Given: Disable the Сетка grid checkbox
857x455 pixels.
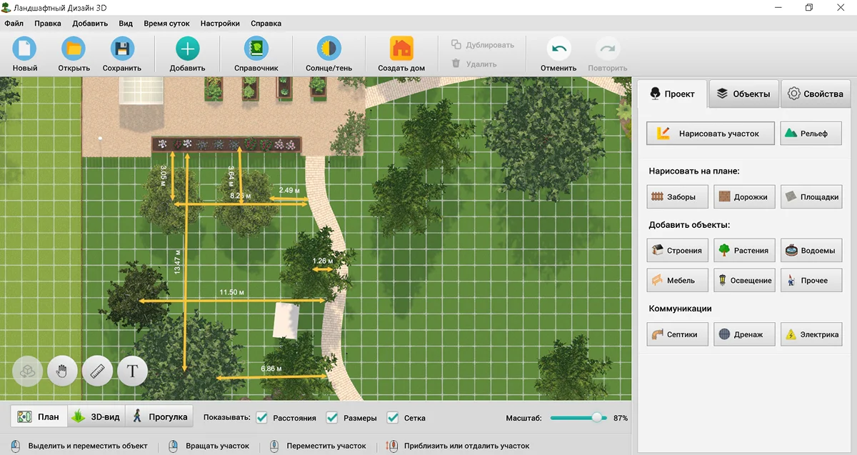Looking at the screenshot, I should (393, 418).
